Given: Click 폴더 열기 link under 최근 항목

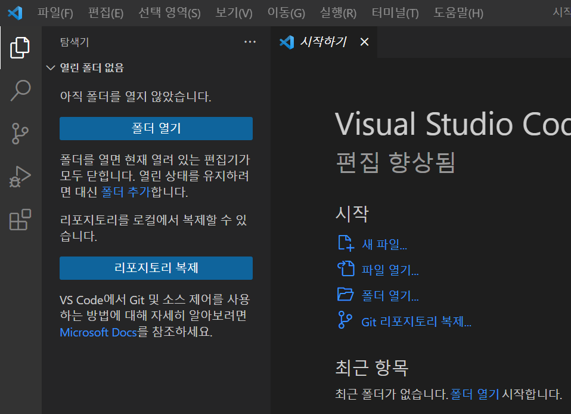Looking at the screenshot, I should tap(474, 394).
